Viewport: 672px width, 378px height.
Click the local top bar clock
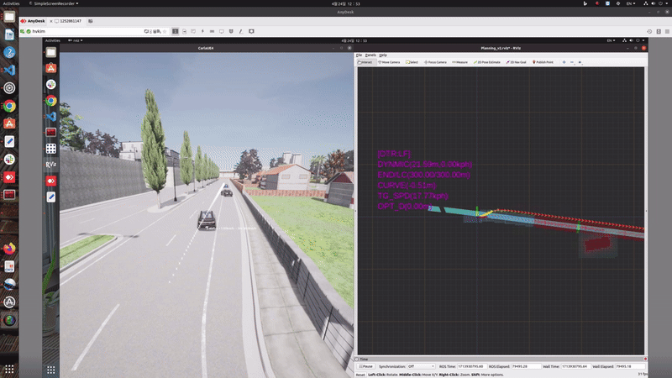pos(345,3)
